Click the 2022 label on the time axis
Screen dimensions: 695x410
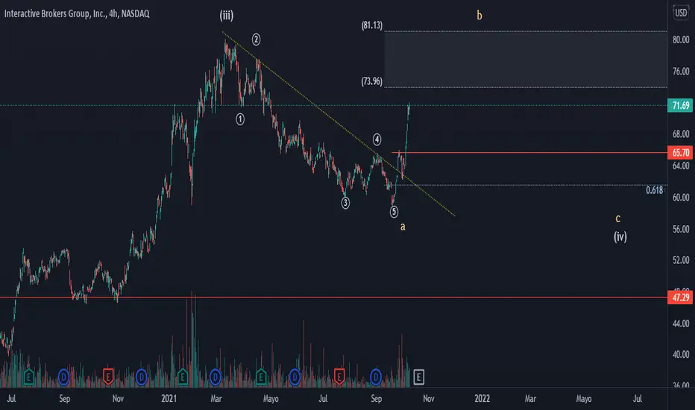[482, 399]
